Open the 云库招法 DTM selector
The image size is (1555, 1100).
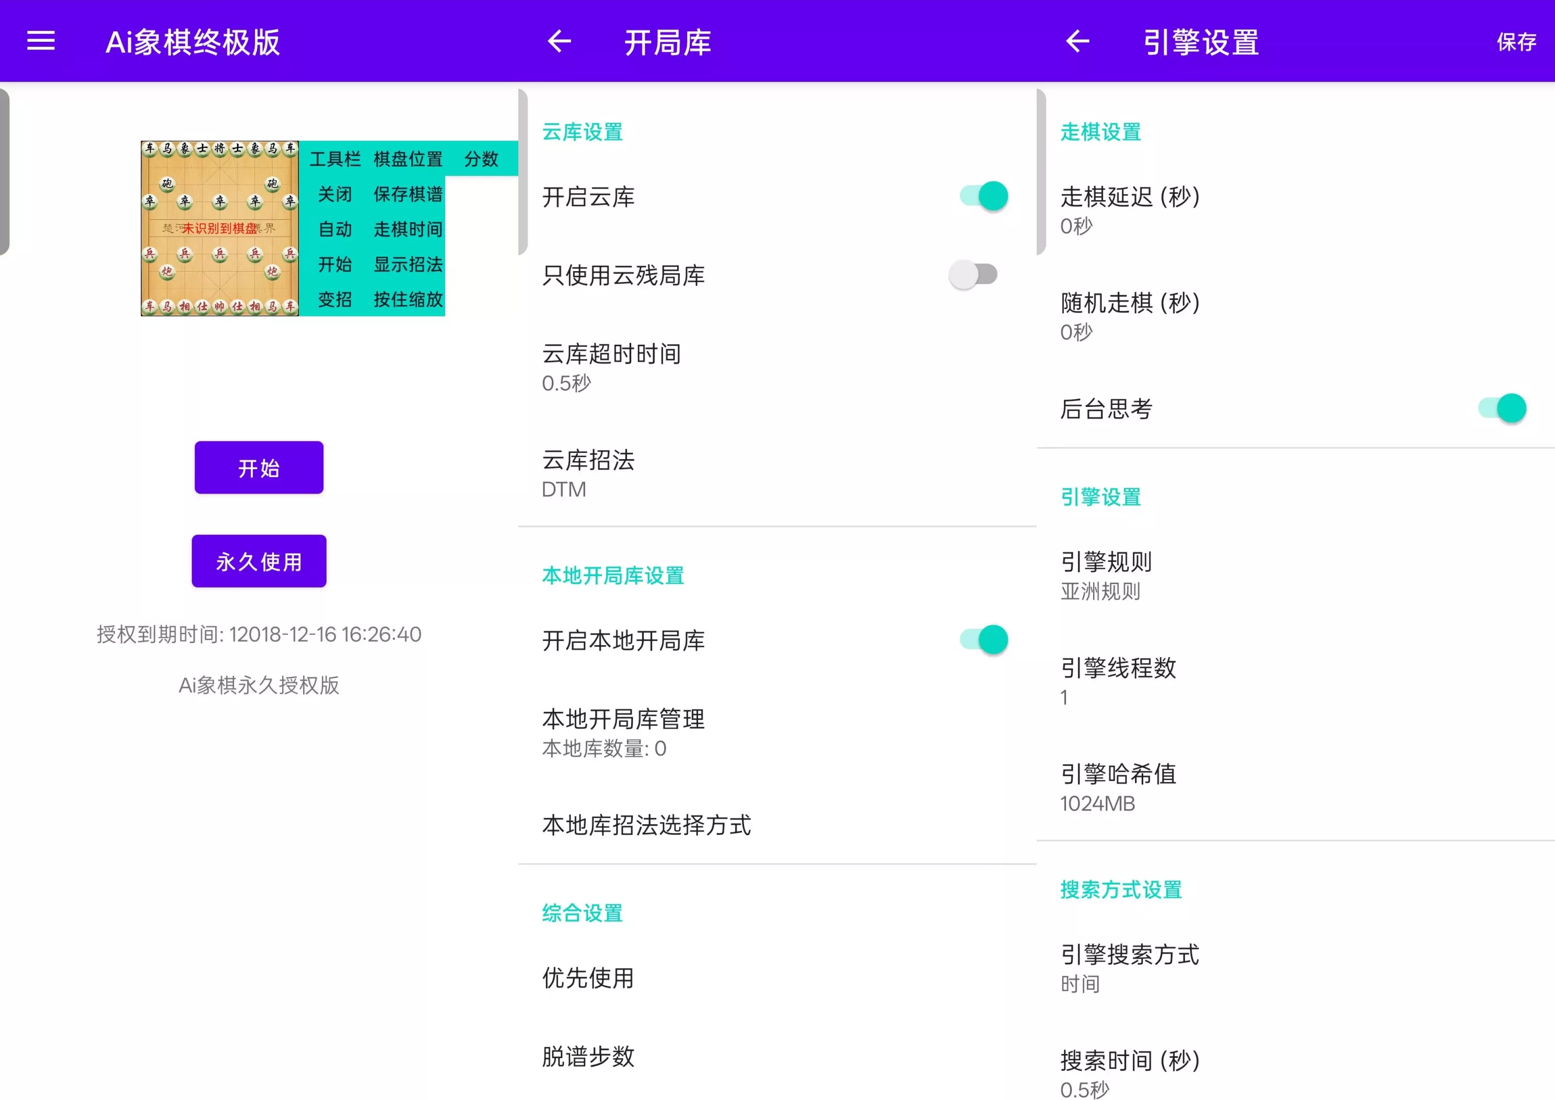[x=588, y=473]
